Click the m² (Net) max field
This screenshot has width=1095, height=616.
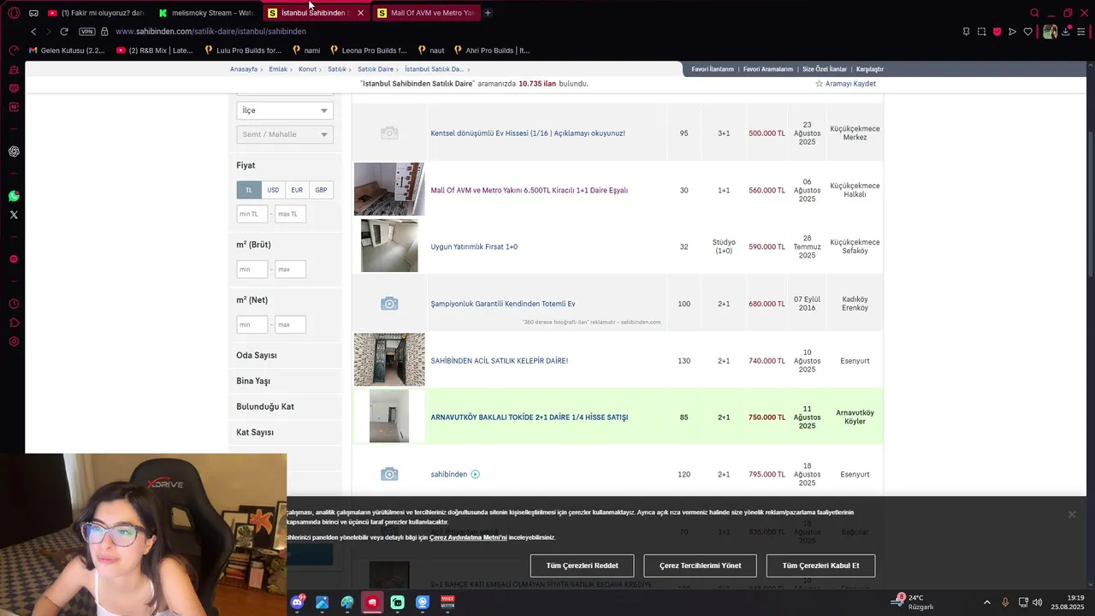pos(290,325)
